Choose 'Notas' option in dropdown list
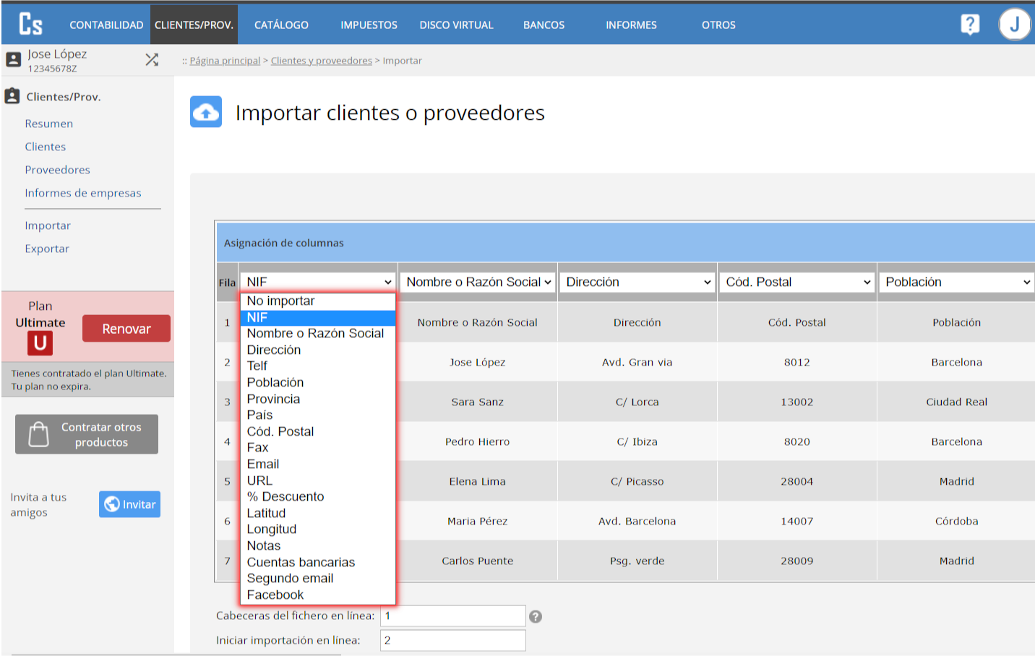The width and height of the screenshot is (1035, 656). (x=318, y=545)
